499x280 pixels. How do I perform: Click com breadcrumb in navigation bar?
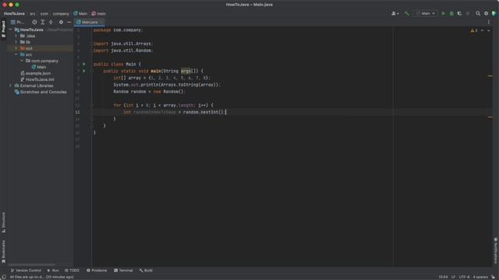point(44,14)
